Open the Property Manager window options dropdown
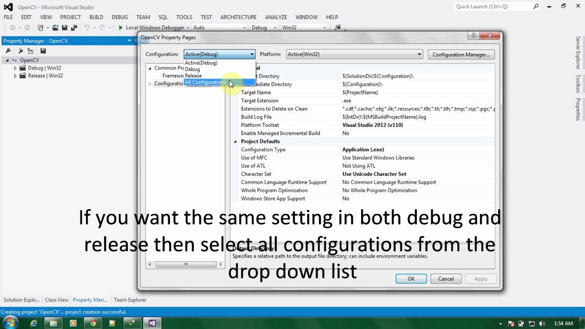 click(129, 41)
